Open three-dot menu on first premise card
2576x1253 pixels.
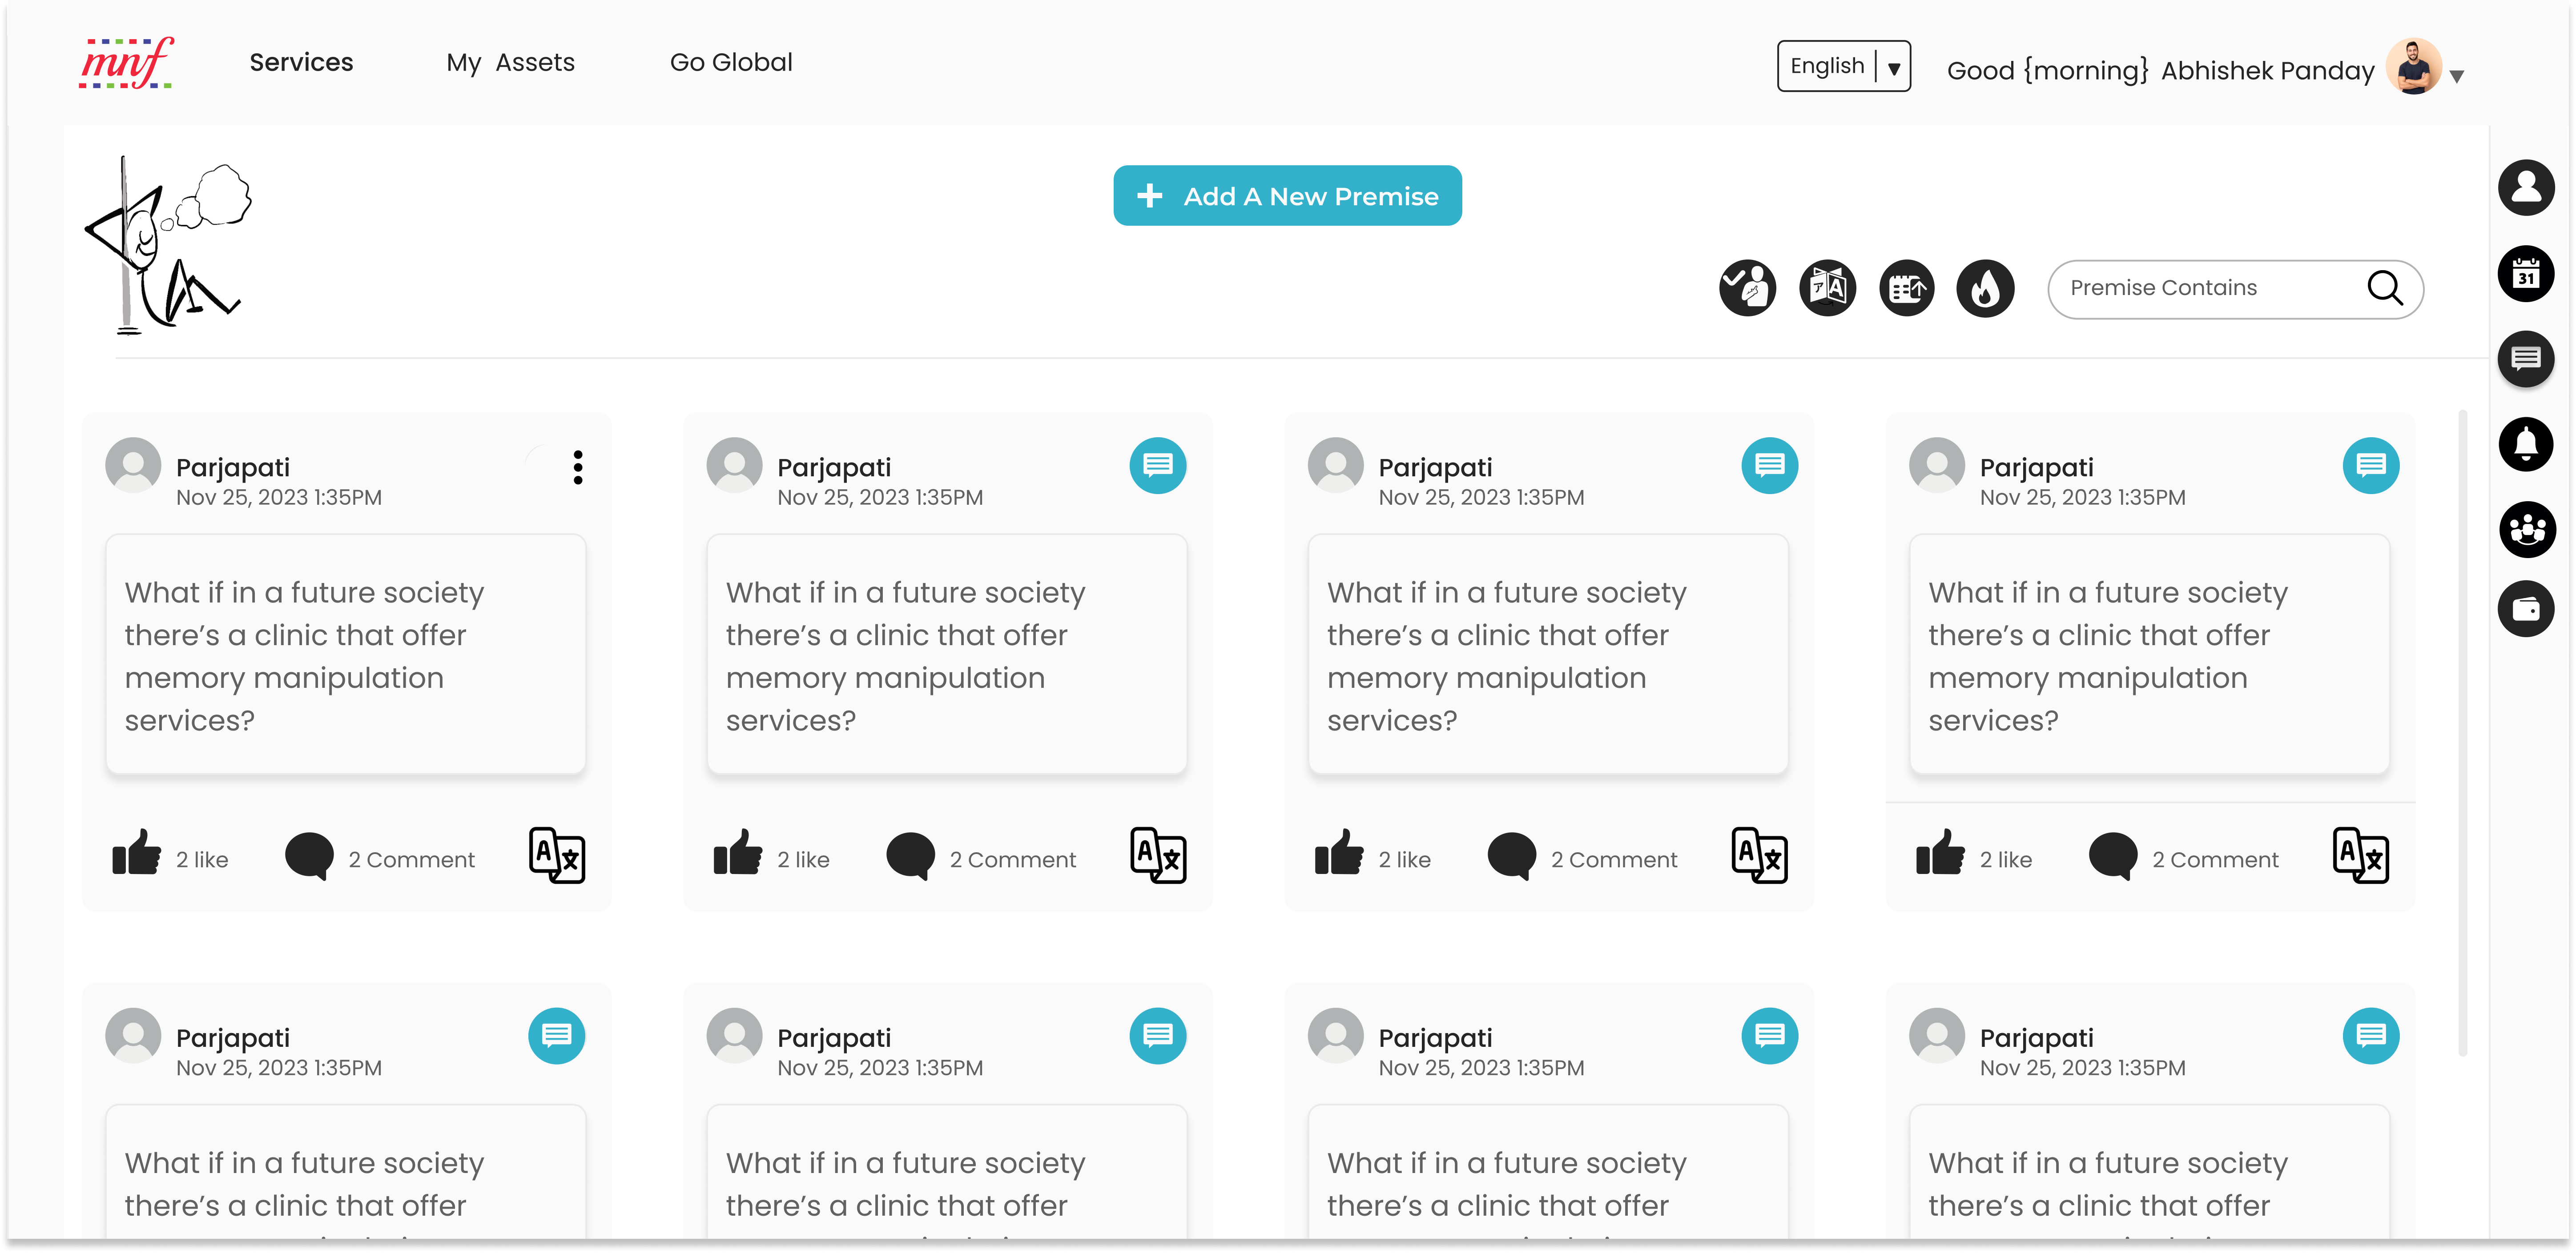tap(578, 467)
